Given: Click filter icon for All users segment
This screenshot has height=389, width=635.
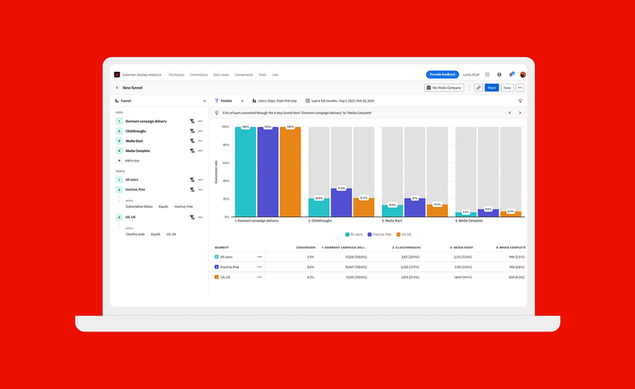Looking at the screenshot, I should pos(192,179).
